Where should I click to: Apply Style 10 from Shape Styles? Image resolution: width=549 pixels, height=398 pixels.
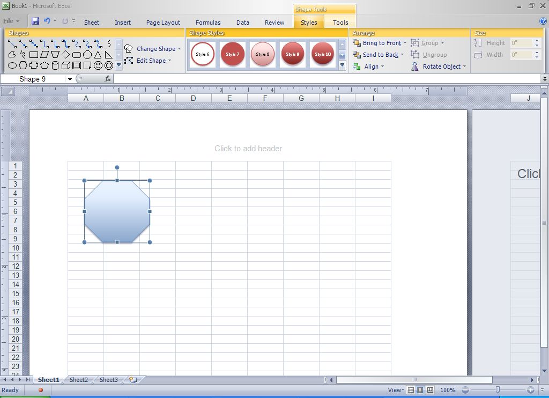322,54
